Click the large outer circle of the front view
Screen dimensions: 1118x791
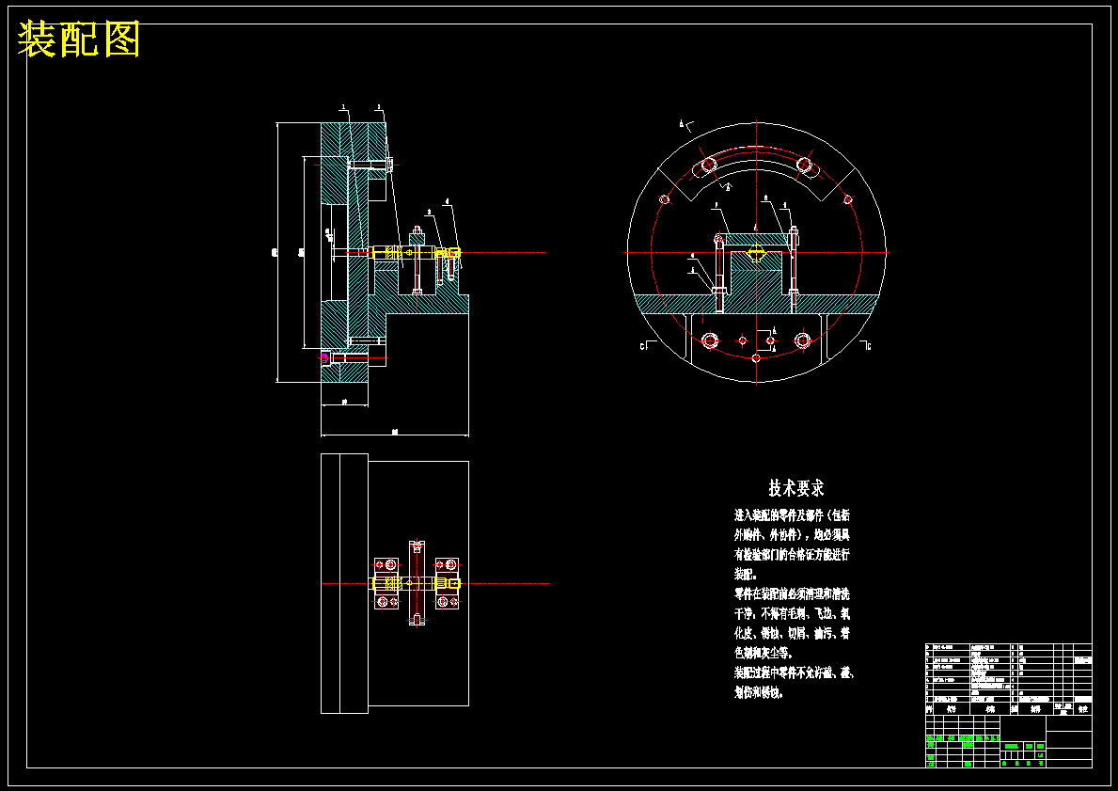coord(757,252)
